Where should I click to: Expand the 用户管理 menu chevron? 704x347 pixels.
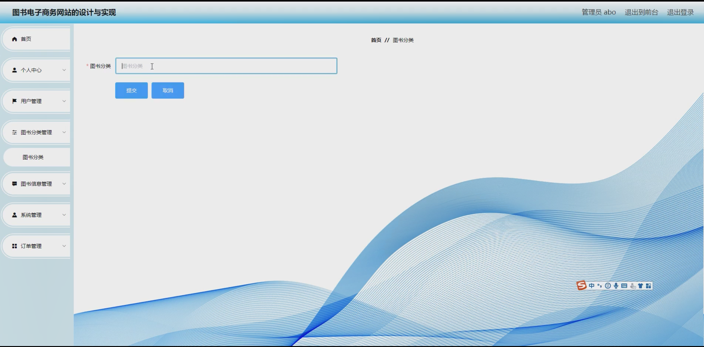click(x=64, y=101)
